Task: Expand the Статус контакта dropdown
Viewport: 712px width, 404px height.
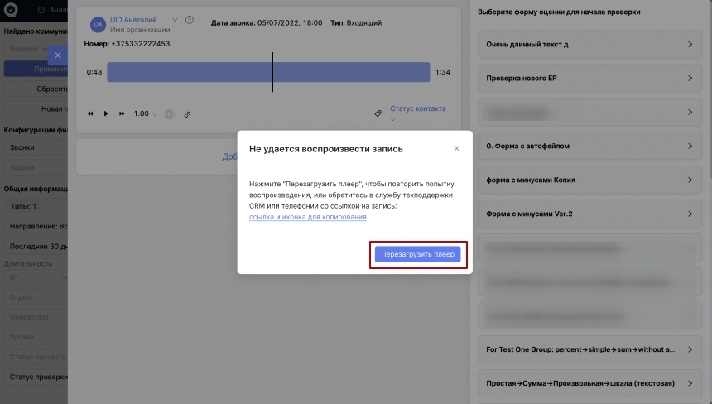Action: (417, 109)
